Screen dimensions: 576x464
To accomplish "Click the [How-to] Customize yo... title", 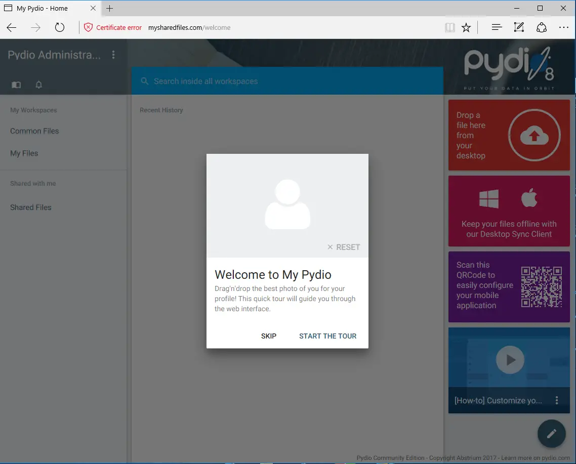I will coord(498,400).
